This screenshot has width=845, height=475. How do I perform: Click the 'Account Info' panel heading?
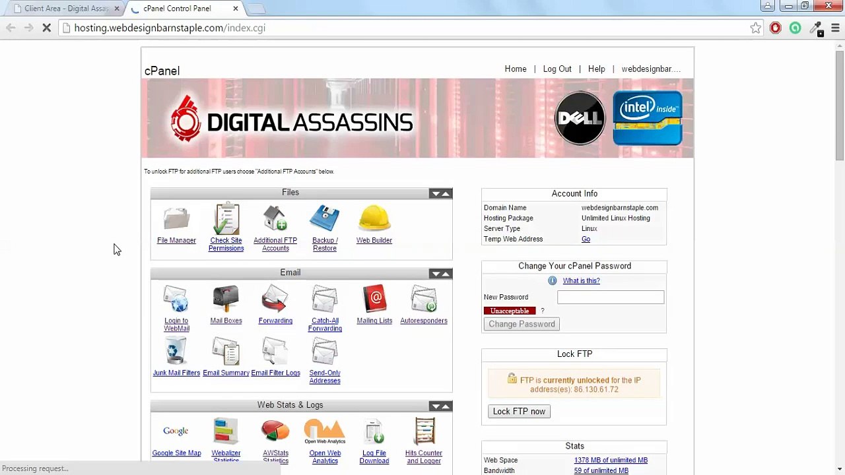point(574,193)
